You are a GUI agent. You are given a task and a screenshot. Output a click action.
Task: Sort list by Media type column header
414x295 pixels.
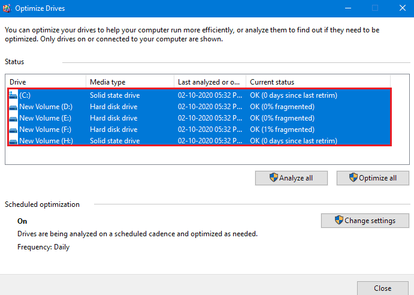pyautogui.click(x=130, y=82)
